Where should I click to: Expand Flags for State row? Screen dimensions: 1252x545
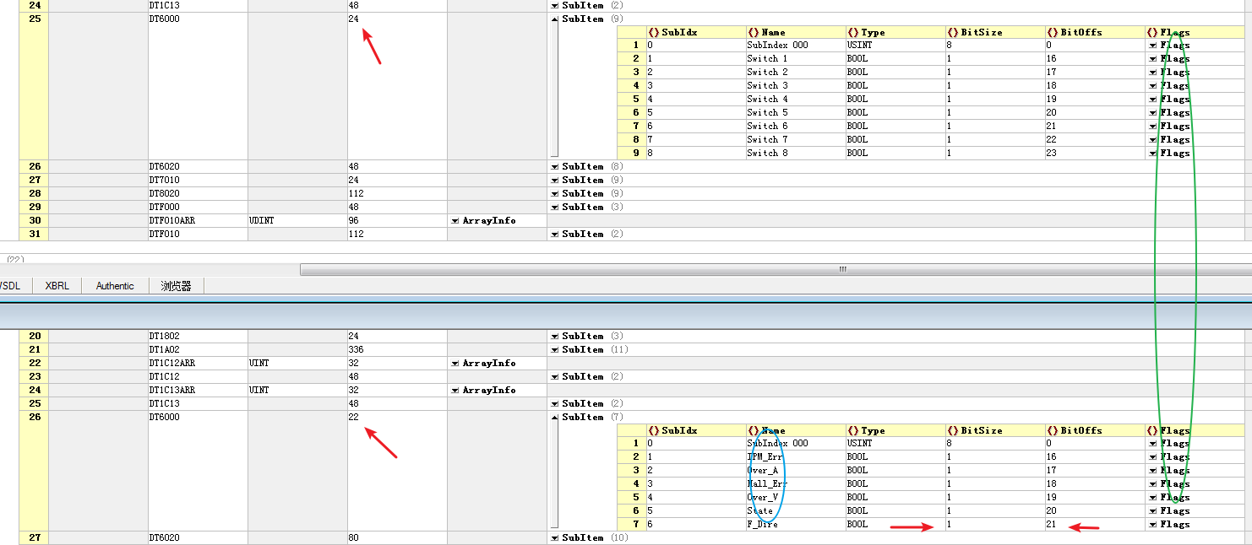point(1152,511)
